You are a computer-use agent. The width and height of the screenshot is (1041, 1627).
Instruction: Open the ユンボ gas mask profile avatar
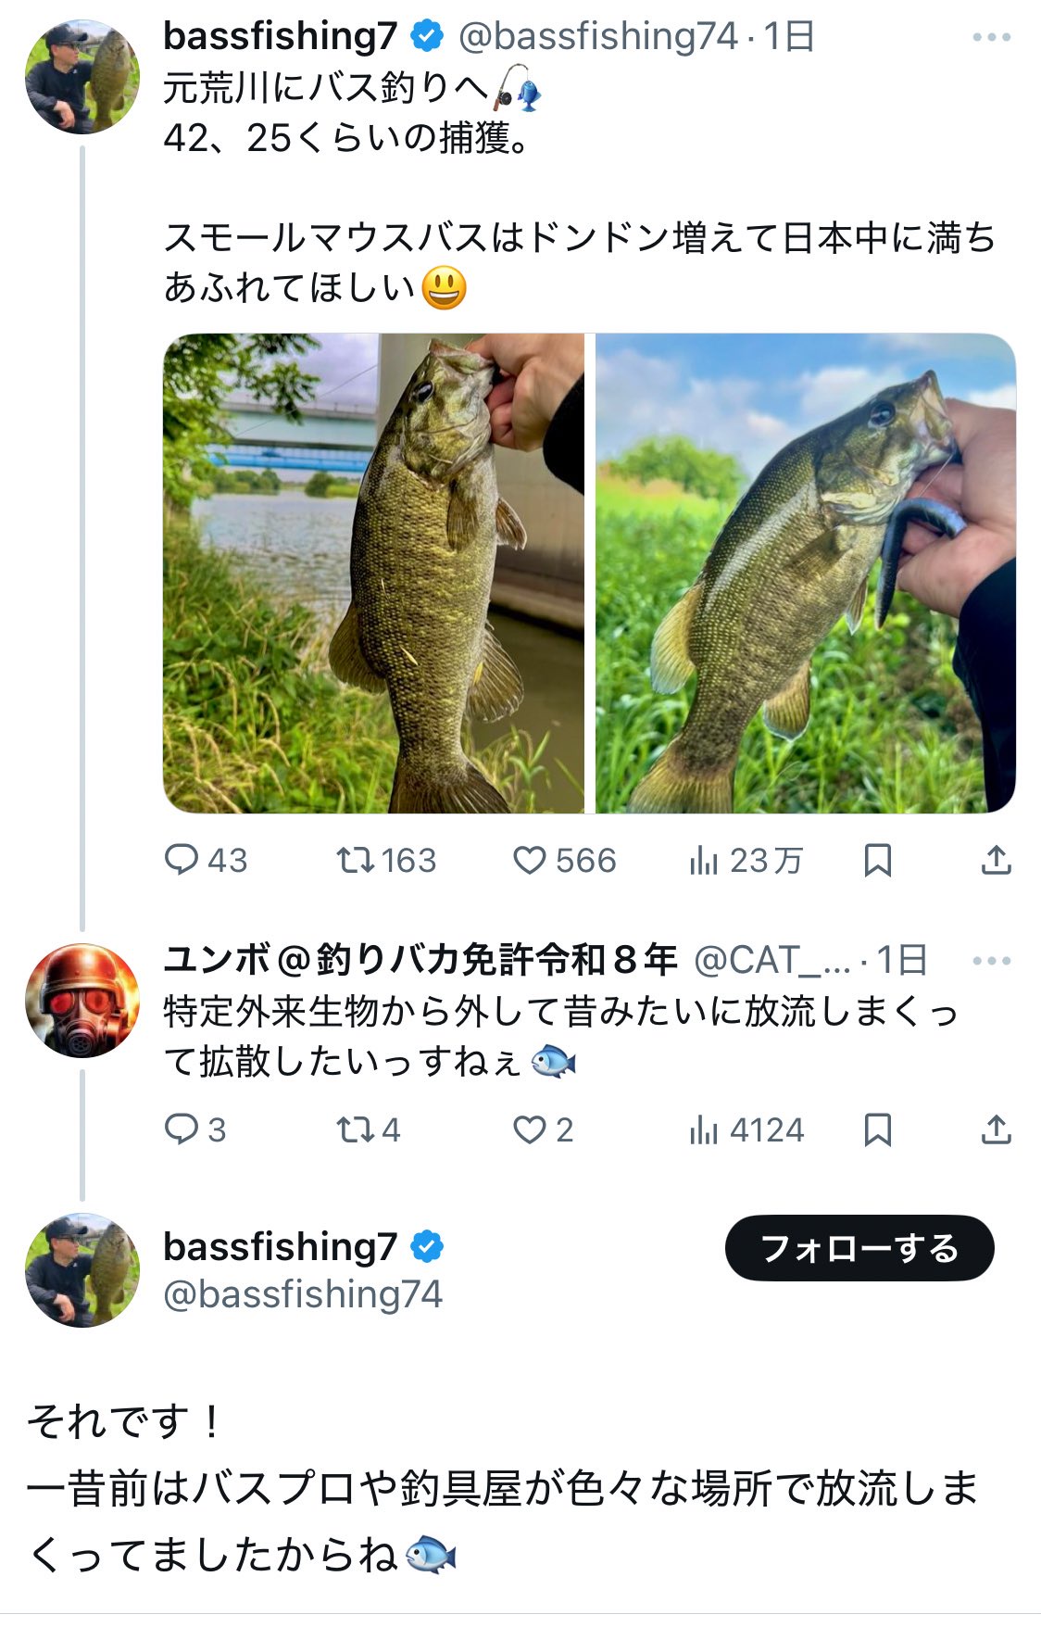82,1001
